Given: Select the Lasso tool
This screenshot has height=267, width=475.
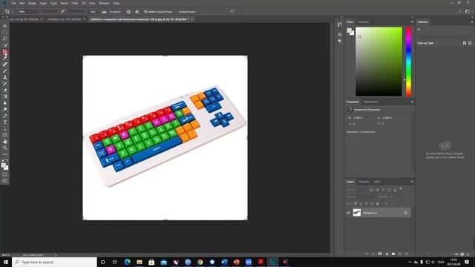Looking at the screenshot, I should pyautogui.click(x=5, y=39).
